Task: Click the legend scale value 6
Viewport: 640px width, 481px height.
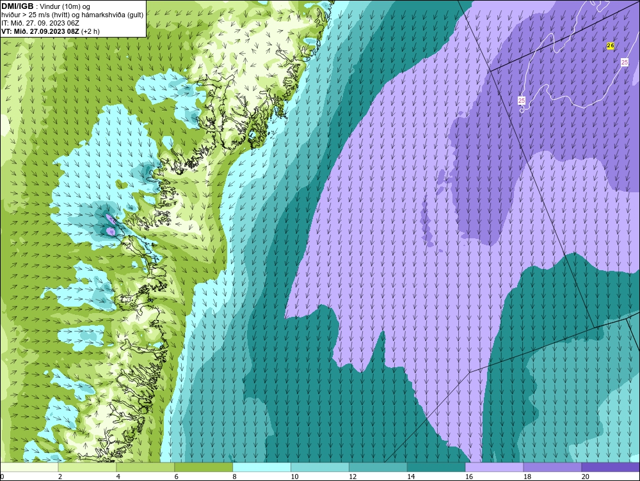Action: coord(177,477)
